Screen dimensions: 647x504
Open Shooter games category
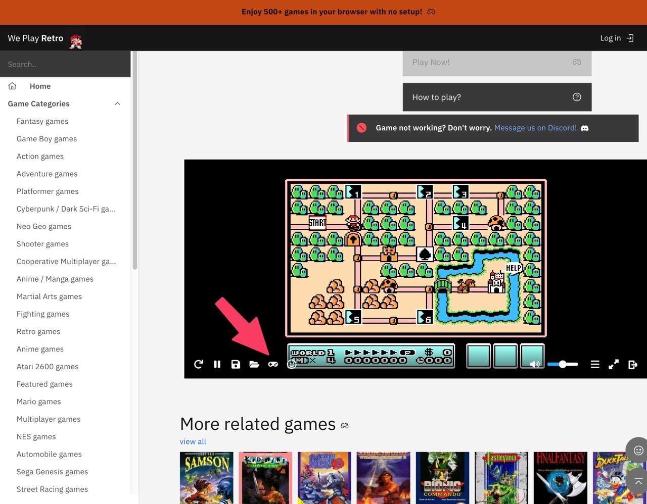pyautogui.click(x=42, y=244)
